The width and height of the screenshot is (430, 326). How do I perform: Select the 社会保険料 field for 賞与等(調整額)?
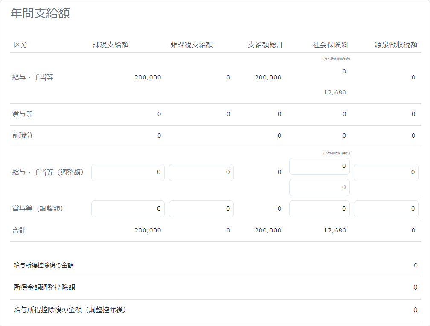[x=319, y=209]
